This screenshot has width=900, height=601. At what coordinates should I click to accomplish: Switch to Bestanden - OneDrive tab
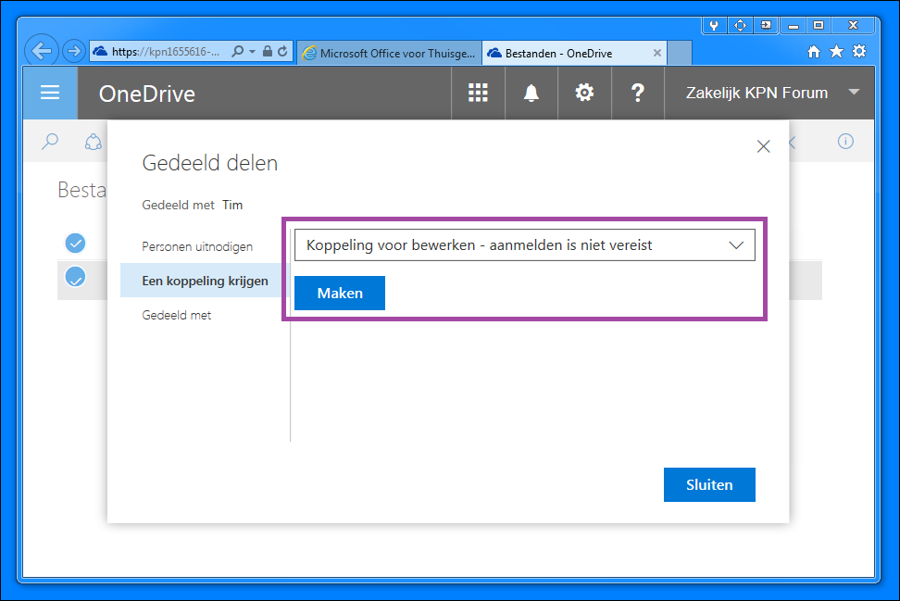point(575,53)
